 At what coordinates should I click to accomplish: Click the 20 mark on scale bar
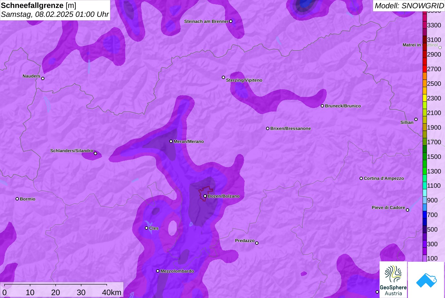pyautogui.click(x=56, y=293)
